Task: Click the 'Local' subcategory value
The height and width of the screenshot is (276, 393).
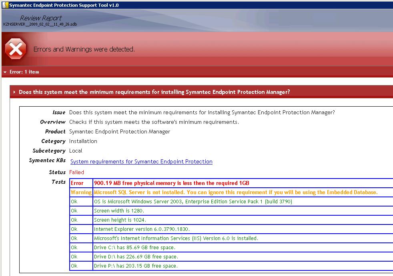Action: click(x=76, y=151)
